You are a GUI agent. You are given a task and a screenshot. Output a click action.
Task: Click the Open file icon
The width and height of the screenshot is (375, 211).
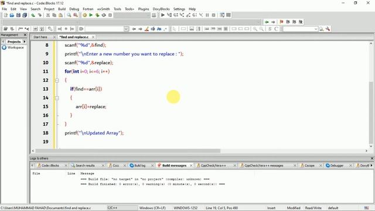pyautogui.click(x=12, y=15)
